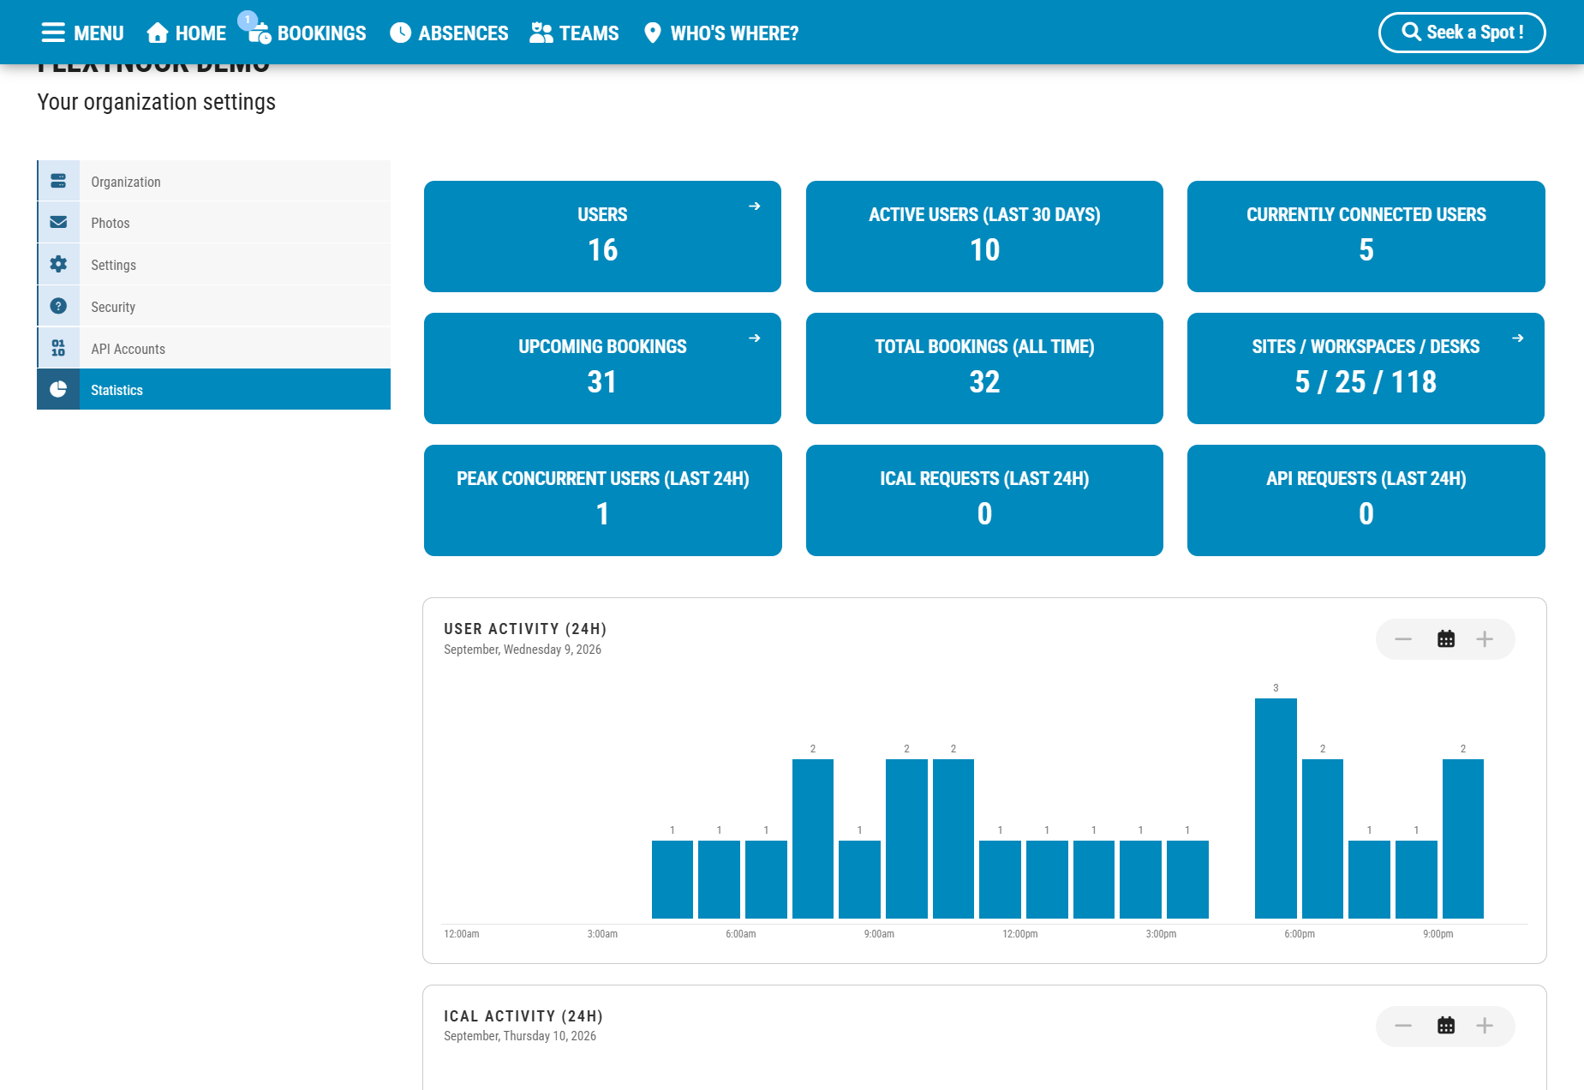
Task: Click the Absences clock icon
Action: [400, 33]
